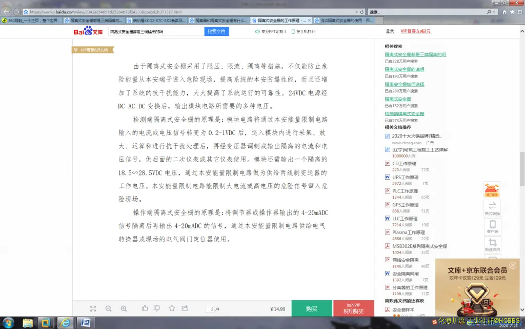This screenshot has width=525, height=329.
Task: Click the Baidu Wenku logo
Action: click(x=88, y=31)
